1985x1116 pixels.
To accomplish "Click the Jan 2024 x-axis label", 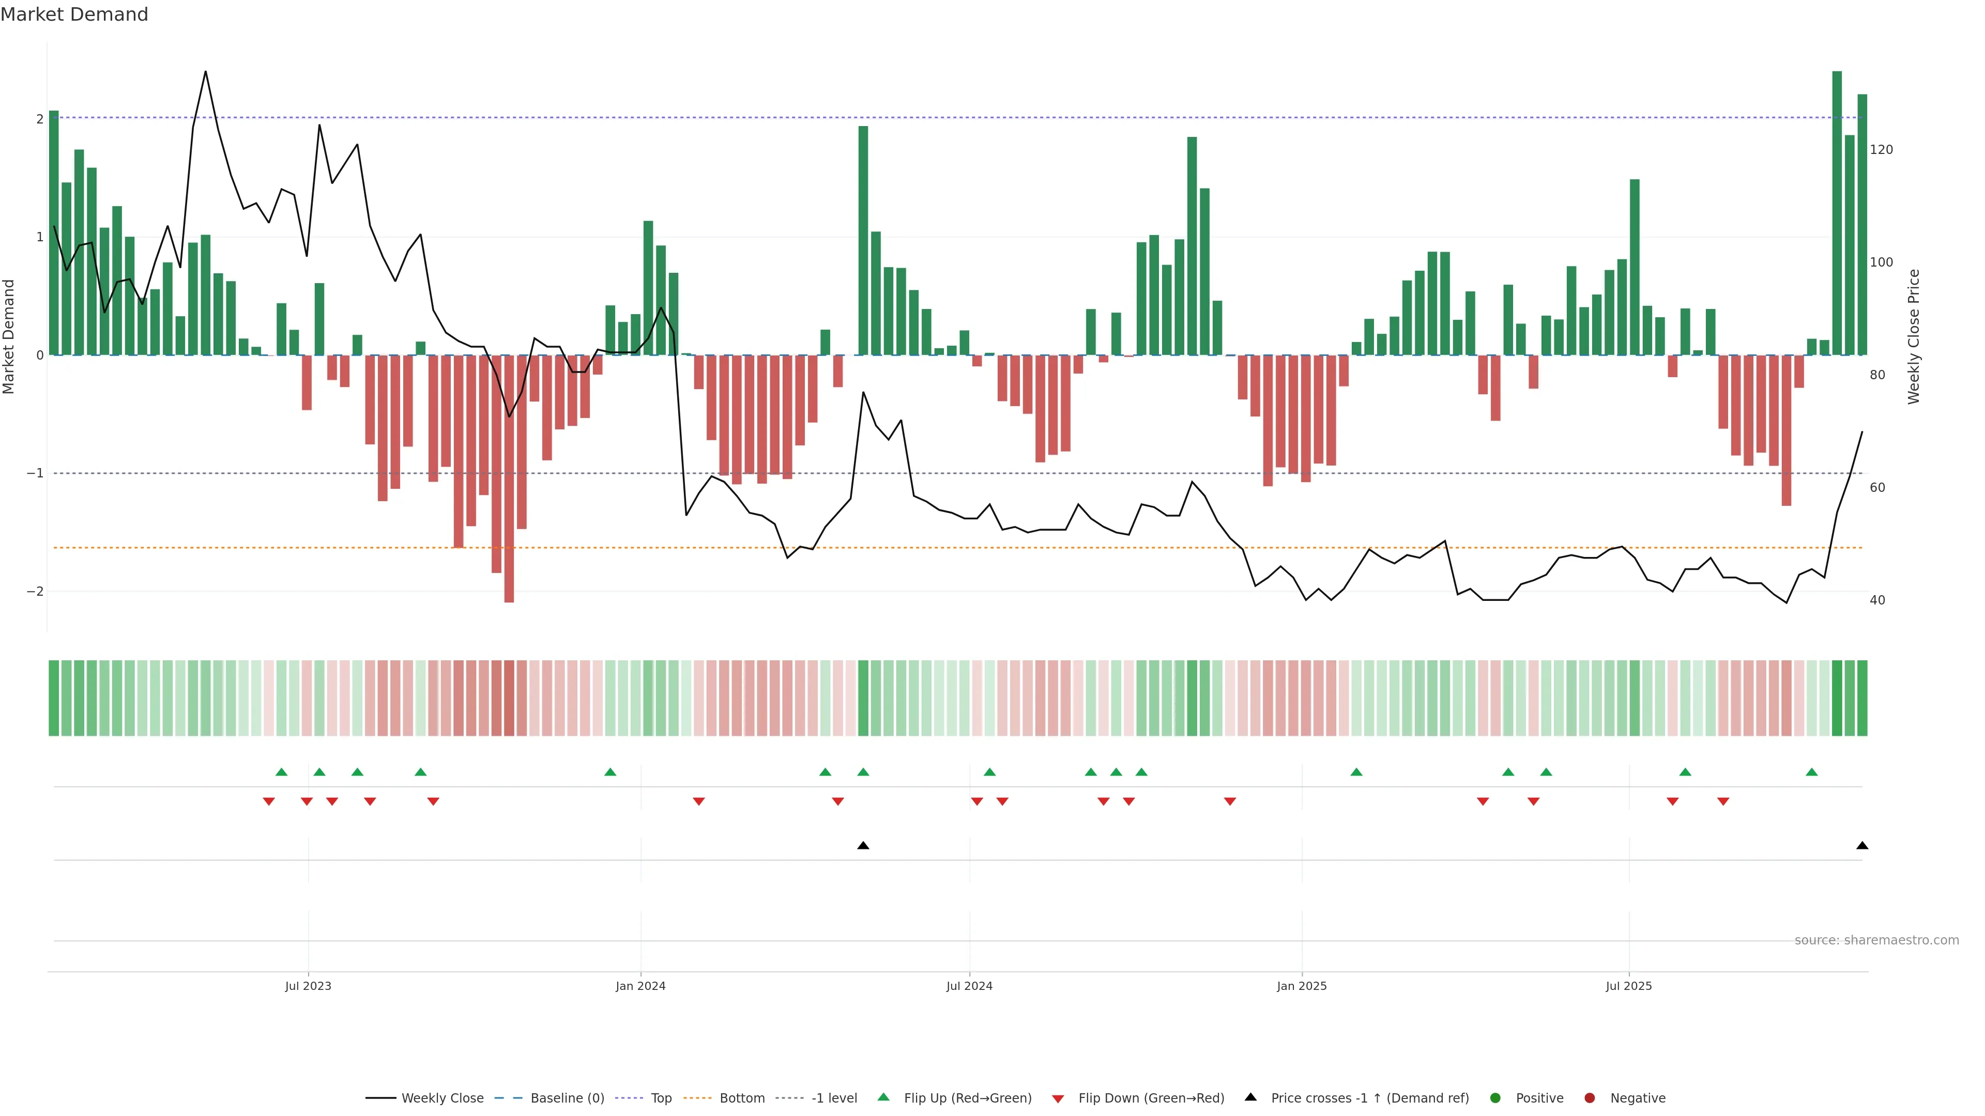I will [x=640, y=986].
